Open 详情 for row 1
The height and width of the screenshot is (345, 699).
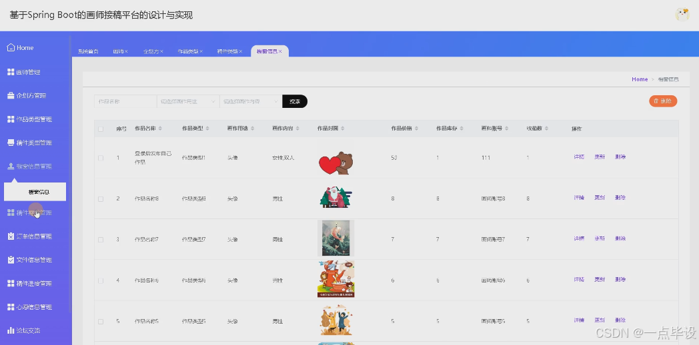coord(579,157)
